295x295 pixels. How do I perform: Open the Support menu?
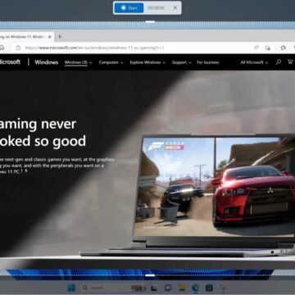(x=182, y=62)
